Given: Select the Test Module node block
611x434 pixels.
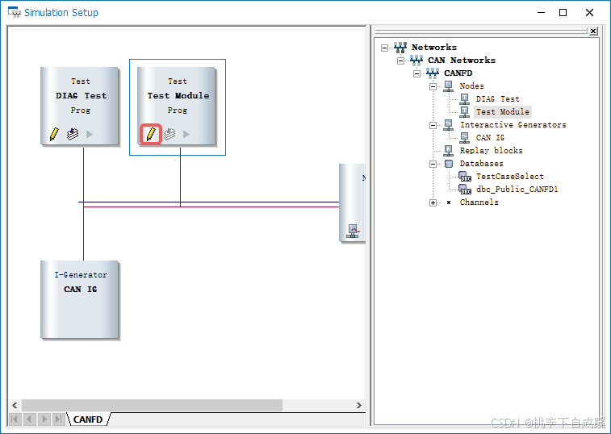Looking at the screenshot, I should click(177, 106).
